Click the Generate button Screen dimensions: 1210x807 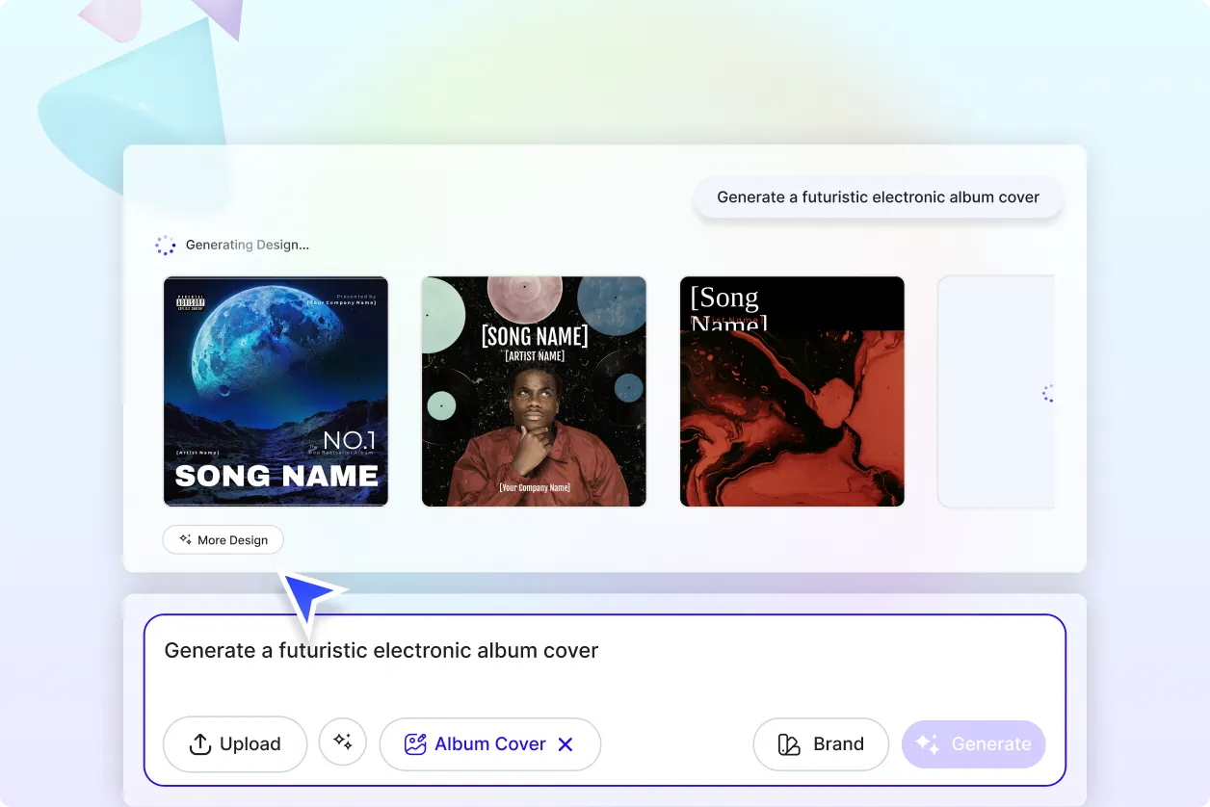(x=973, y=744)
